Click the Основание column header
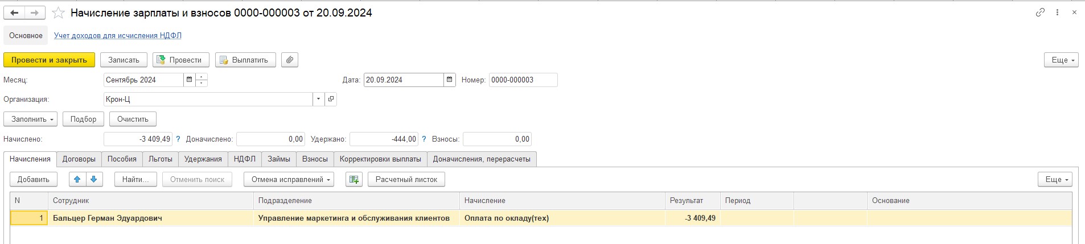 coord(969,201)
